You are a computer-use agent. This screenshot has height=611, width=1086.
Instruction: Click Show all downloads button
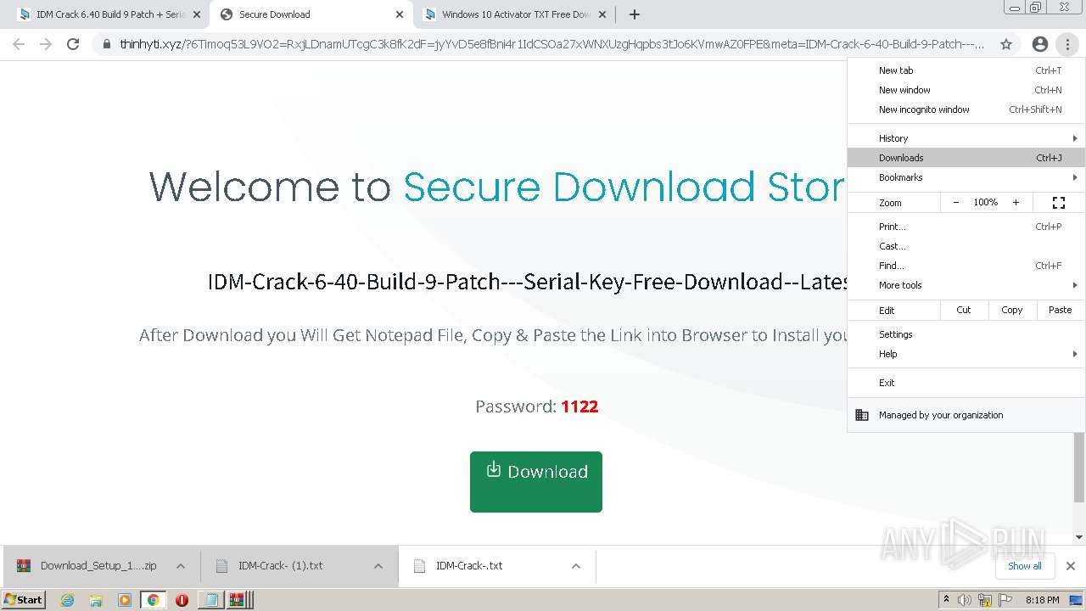[1025, 566]
